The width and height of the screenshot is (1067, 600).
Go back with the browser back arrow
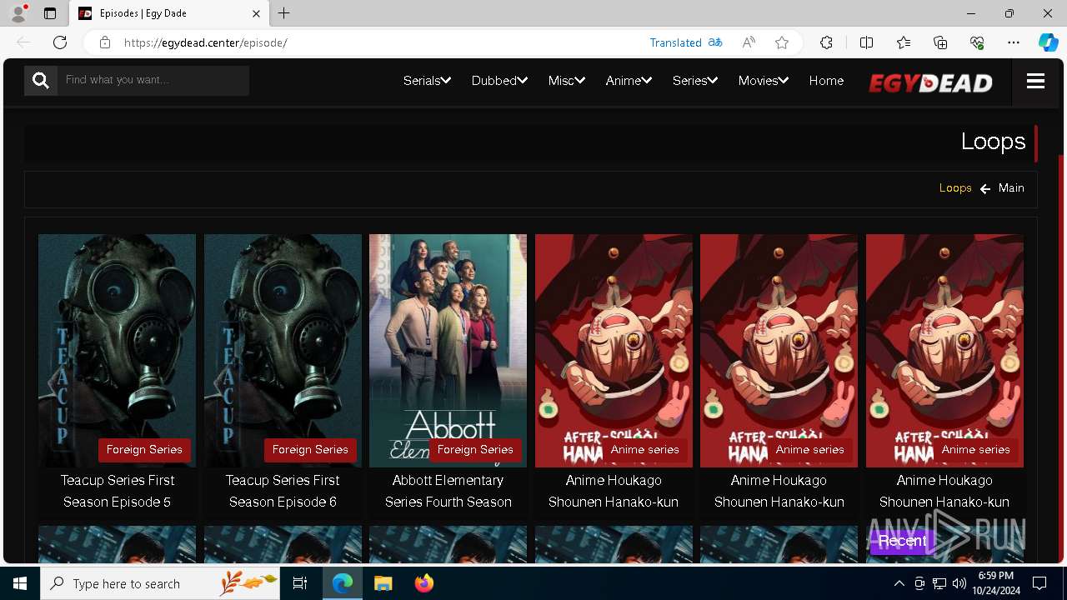click(x=23, y=42)
